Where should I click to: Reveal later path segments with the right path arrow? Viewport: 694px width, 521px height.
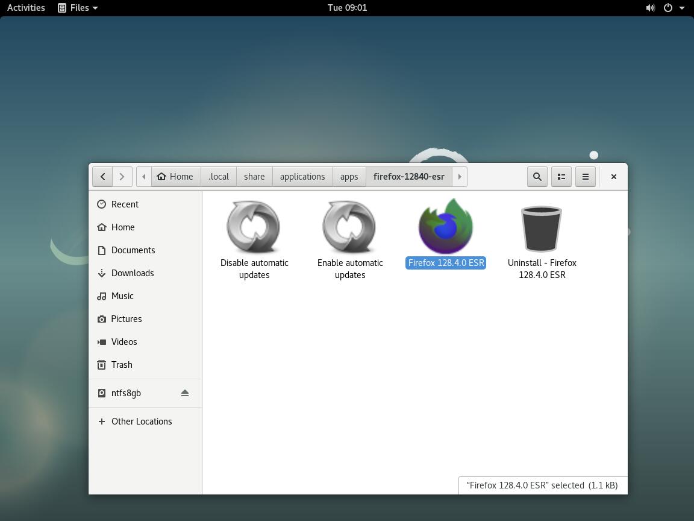tap(460, 177)
